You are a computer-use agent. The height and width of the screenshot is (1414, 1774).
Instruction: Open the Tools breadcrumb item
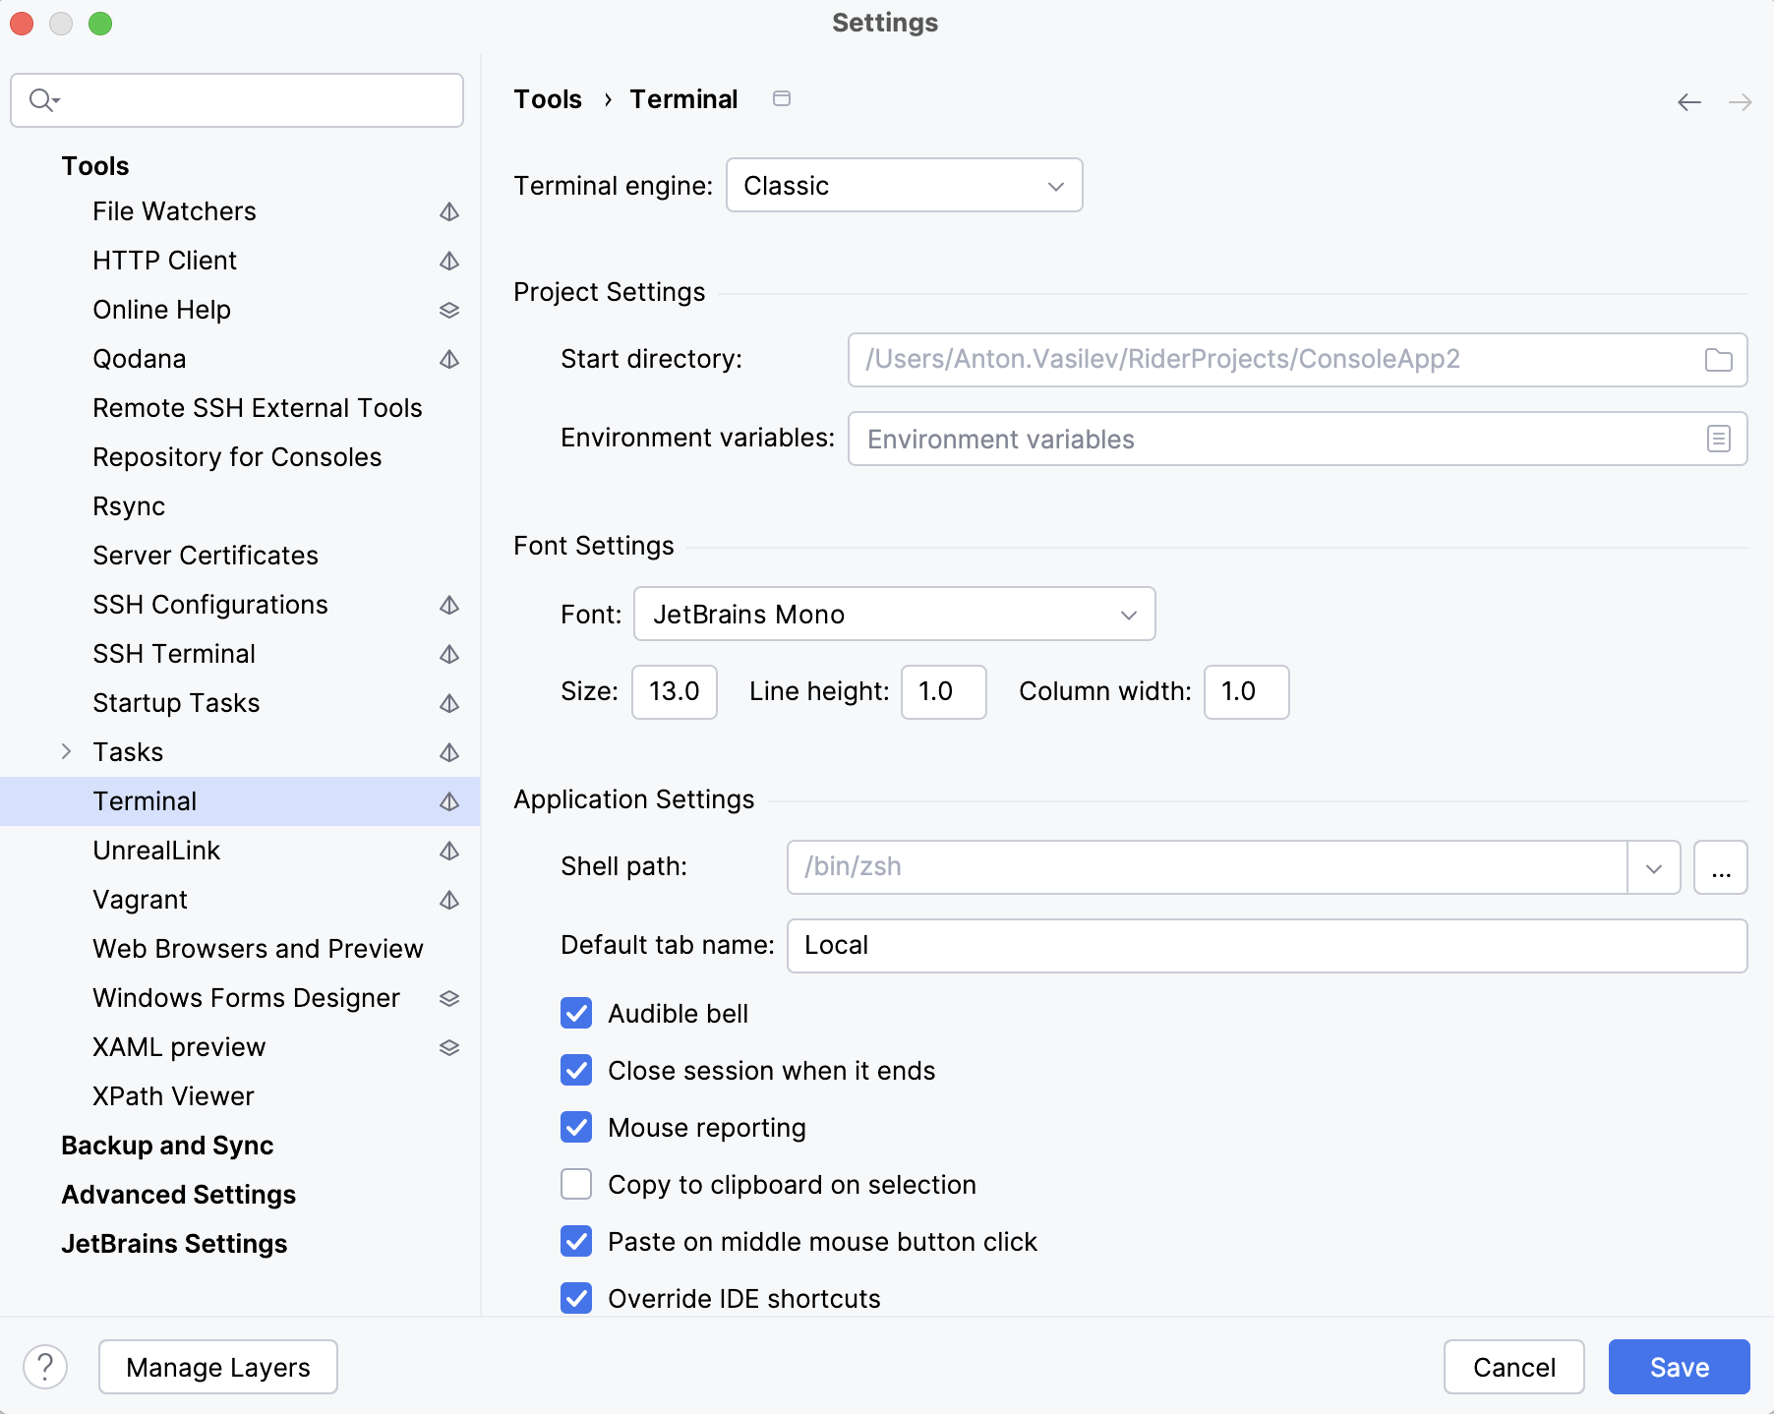(x=548, y=98)
